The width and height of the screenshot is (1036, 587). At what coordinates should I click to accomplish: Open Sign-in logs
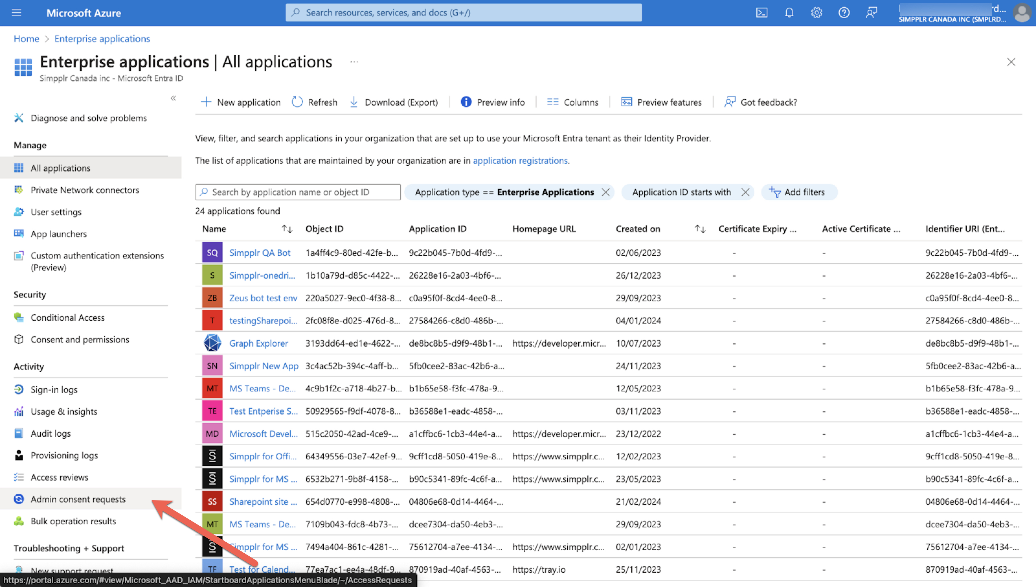(54, 389)
